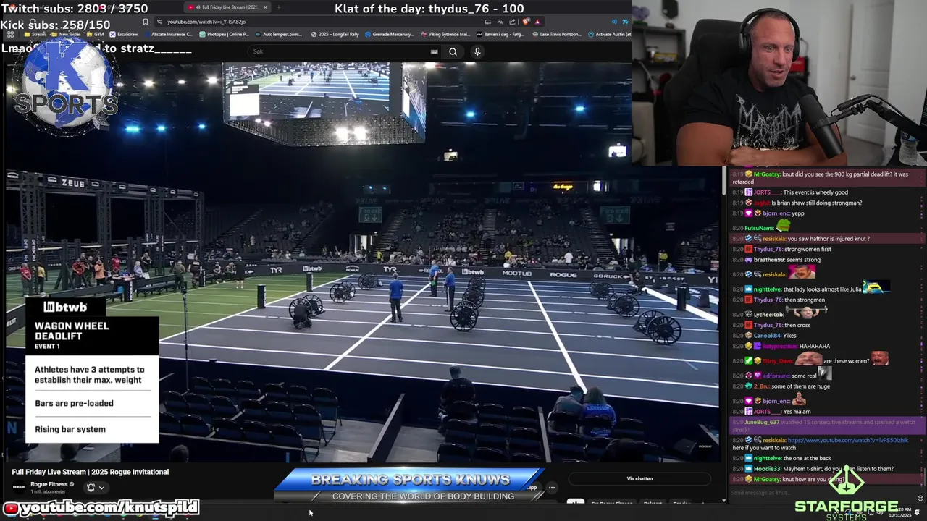Open the Grenade Mercenary bookmark
The height and width of the screenshot is (521, 927).
pos(390,34)
